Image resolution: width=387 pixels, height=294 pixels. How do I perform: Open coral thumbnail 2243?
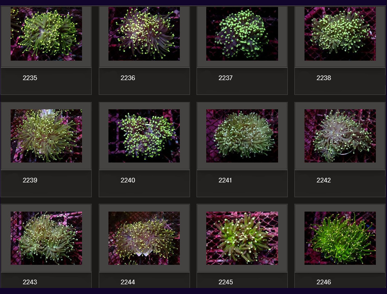pos(46,238)
